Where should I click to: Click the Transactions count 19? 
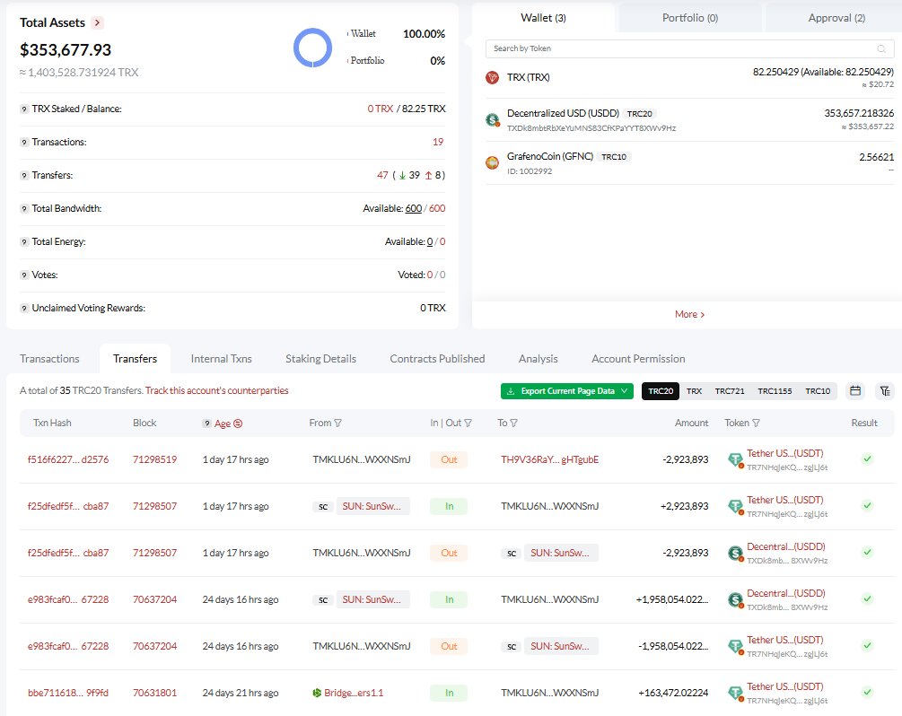pos(438,142)
